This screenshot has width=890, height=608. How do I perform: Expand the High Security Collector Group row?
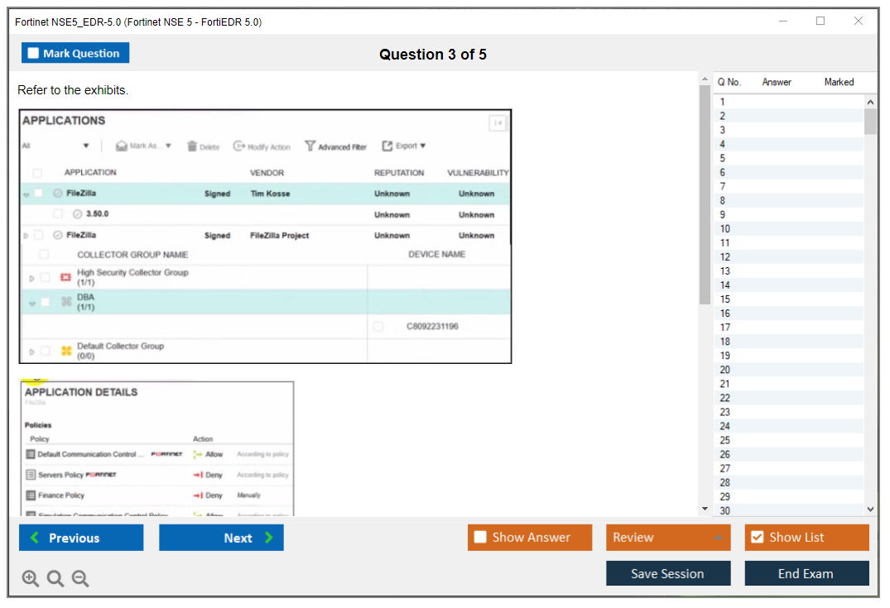click(32, 278)
